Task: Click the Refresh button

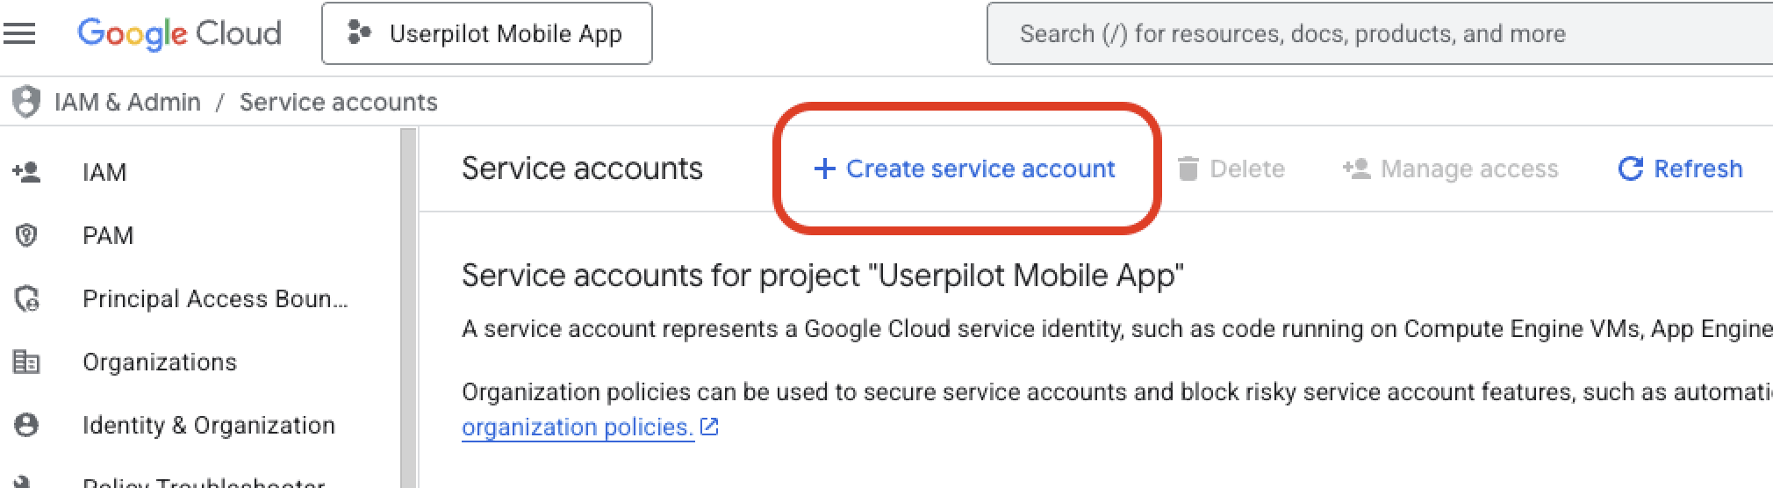Action: [x=1680, y=169]
